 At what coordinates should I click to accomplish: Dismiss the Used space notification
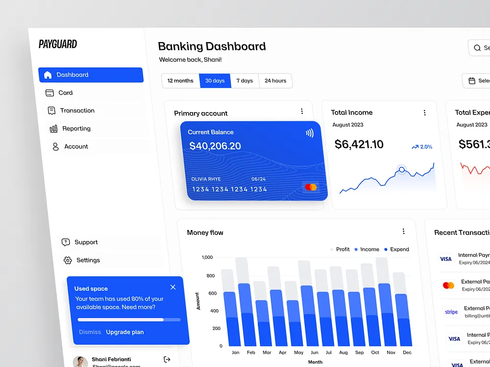[172, 287]
